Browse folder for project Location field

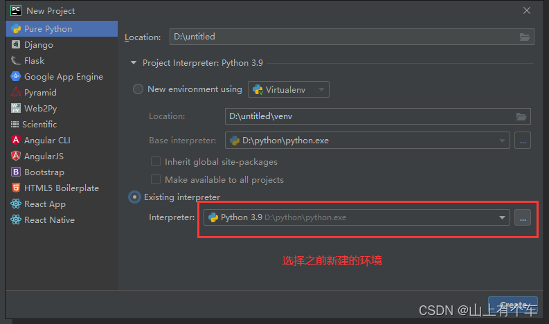click(525, 37)
